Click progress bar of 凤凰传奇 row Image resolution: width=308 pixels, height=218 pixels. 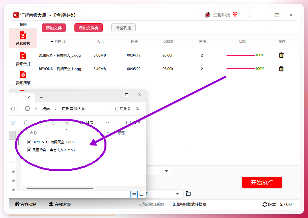click(241, 55)
